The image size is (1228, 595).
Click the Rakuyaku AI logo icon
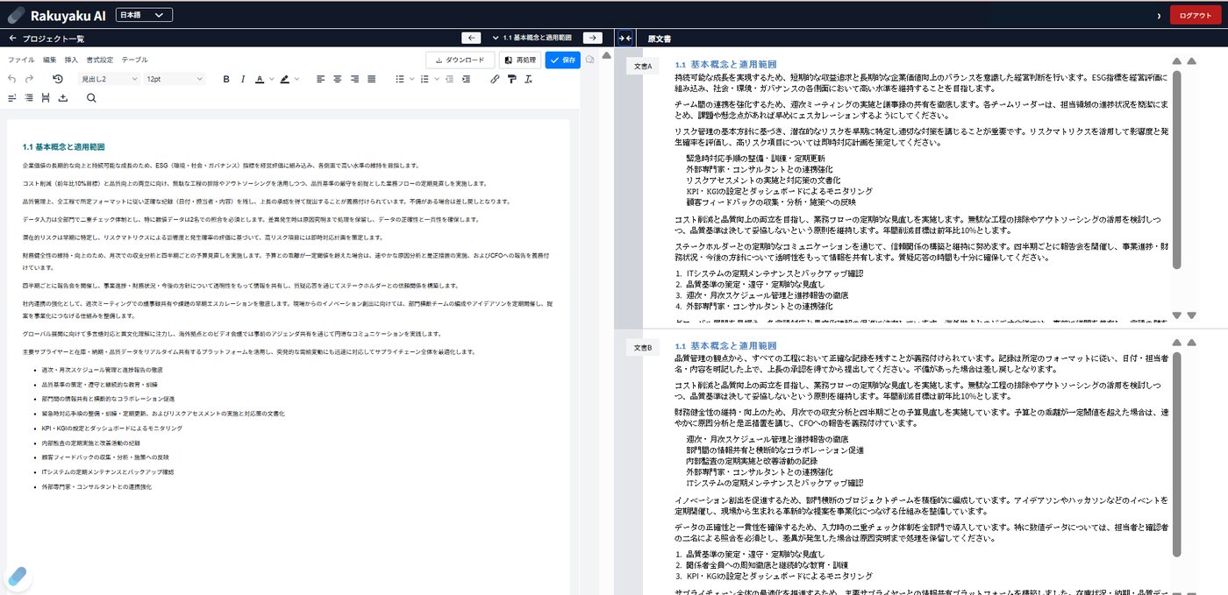pyautogui.click(x=16, y=15)
